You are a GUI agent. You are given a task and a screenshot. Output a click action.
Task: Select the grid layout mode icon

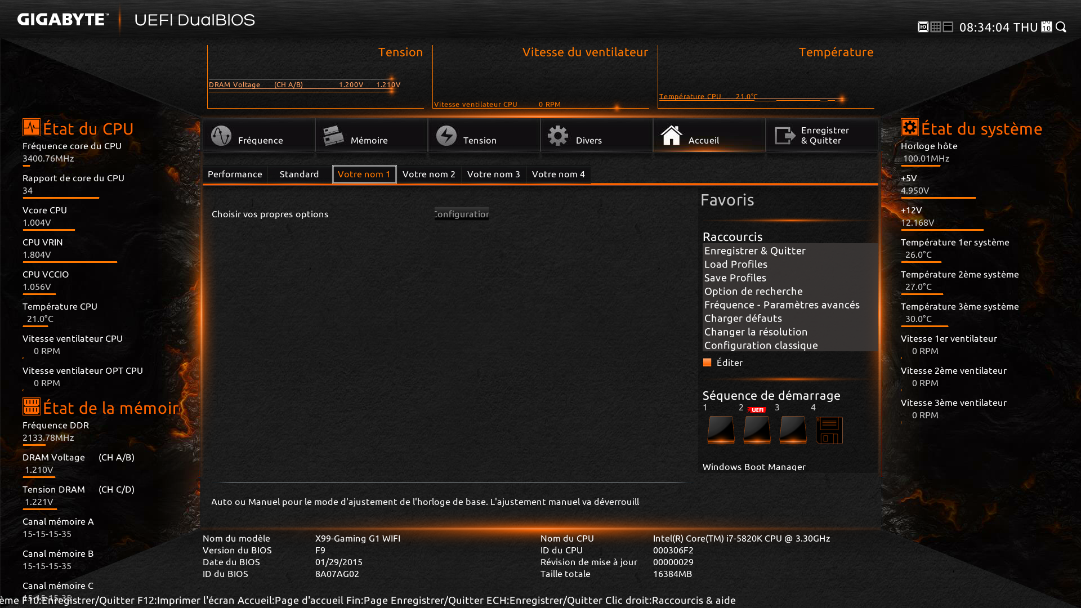tap(936, 27)
